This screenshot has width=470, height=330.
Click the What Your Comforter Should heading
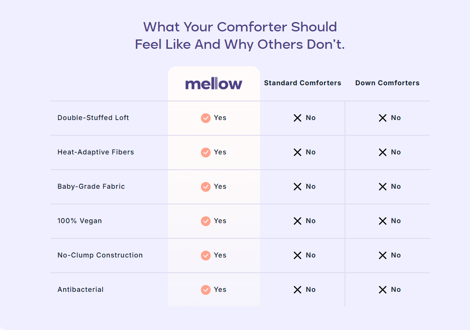pos(240,27)
